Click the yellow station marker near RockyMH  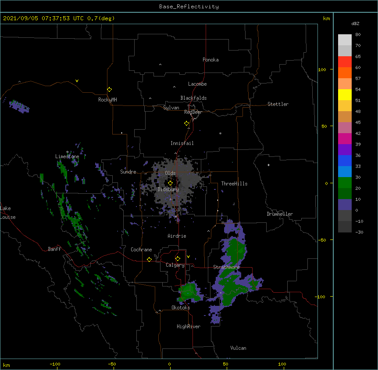point(109,89)
